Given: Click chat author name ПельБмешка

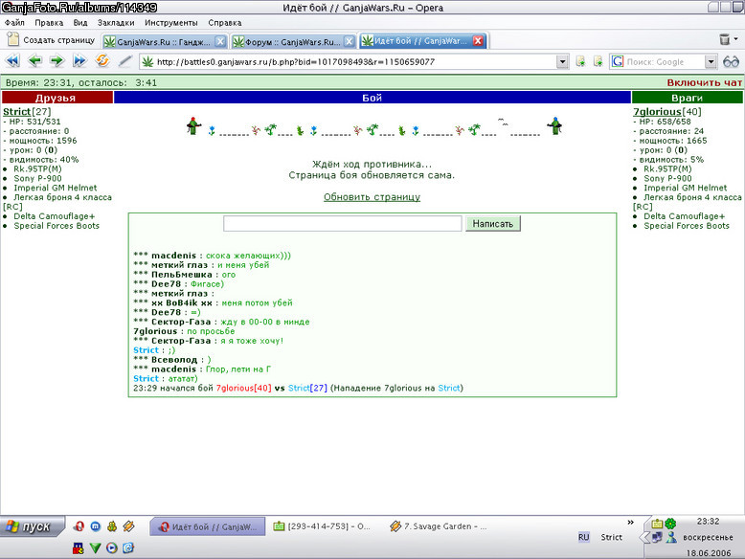Looking at the screenshot, I should pos(182,275).
